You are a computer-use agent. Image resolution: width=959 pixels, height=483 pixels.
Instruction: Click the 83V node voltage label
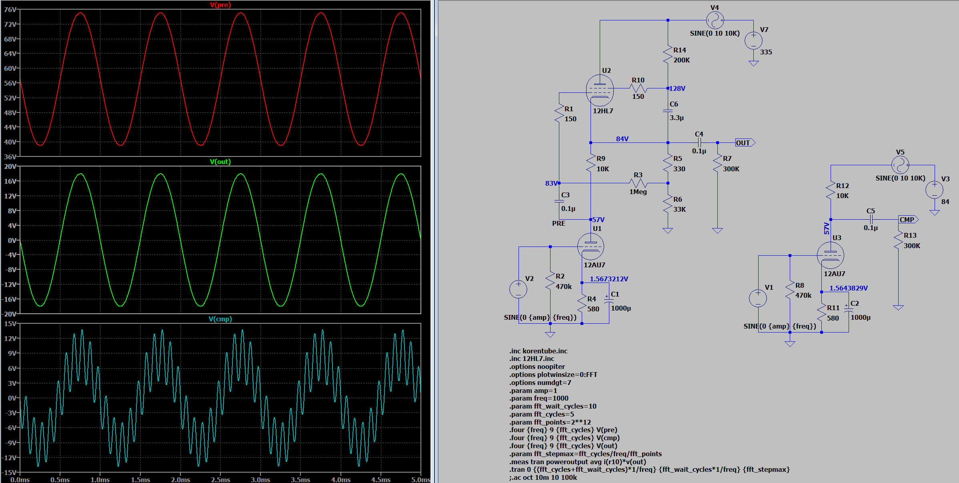pyautogui.click(x=551, y=183)
